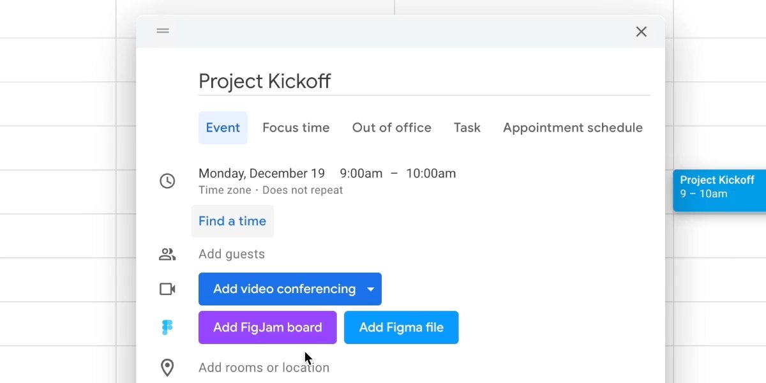Select the Figma logo icon
Viewport: 766px width, 383px height.
(167, 327)
